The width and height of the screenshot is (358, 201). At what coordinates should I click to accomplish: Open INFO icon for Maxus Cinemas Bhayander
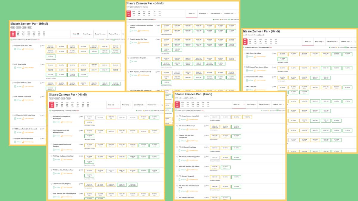[x=156, y=58]
